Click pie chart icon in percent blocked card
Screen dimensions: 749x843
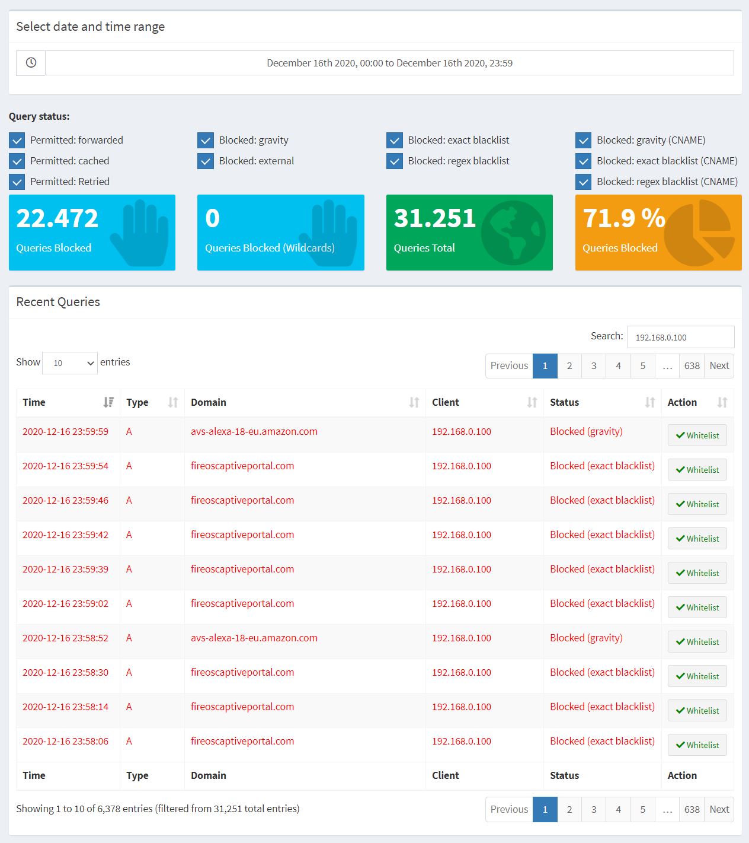699,233
